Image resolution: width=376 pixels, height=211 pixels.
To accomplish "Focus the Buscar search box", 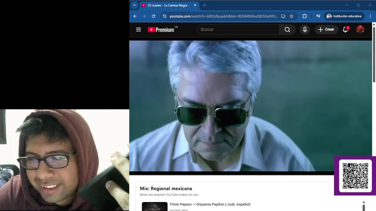I will pos(238,29).
